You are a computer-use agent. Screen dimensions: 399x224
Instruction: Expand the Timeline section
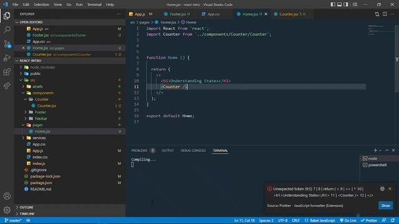70,214
